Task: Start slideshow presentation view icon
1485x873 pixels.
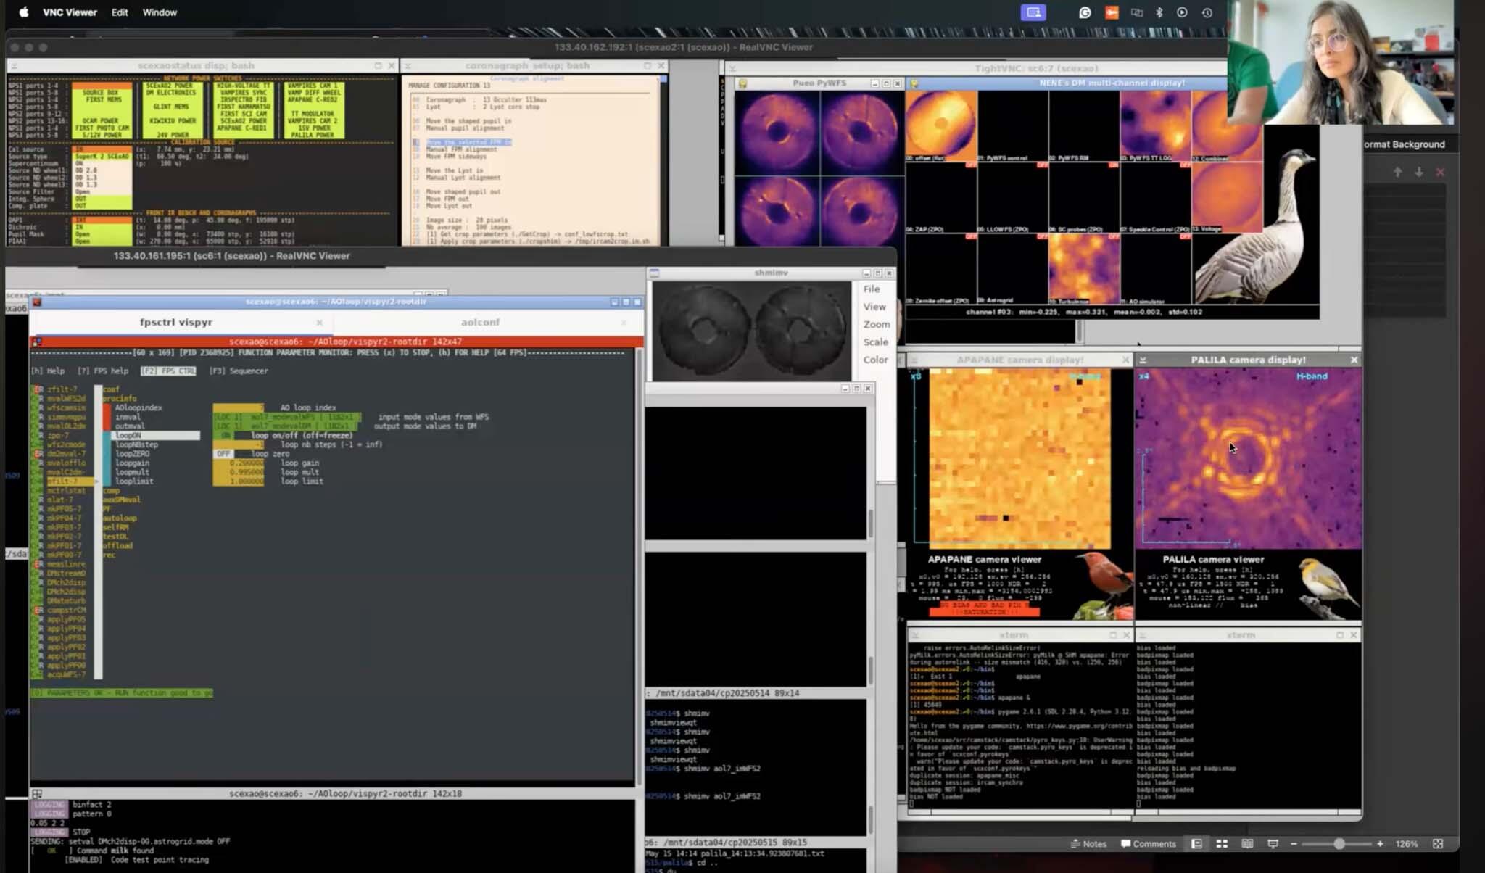Action: pyautogui.click(x=1273, y=844)
